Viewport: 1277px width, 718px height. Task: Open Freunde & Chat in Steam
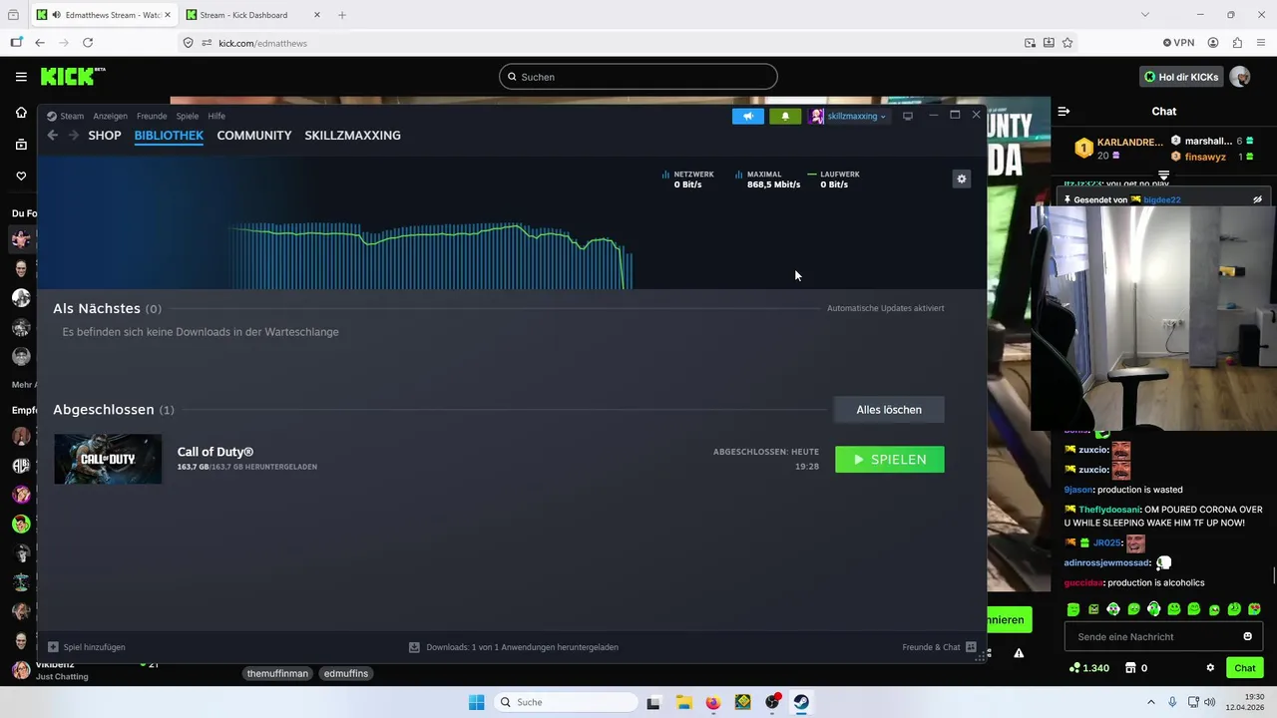coord(939,647)
